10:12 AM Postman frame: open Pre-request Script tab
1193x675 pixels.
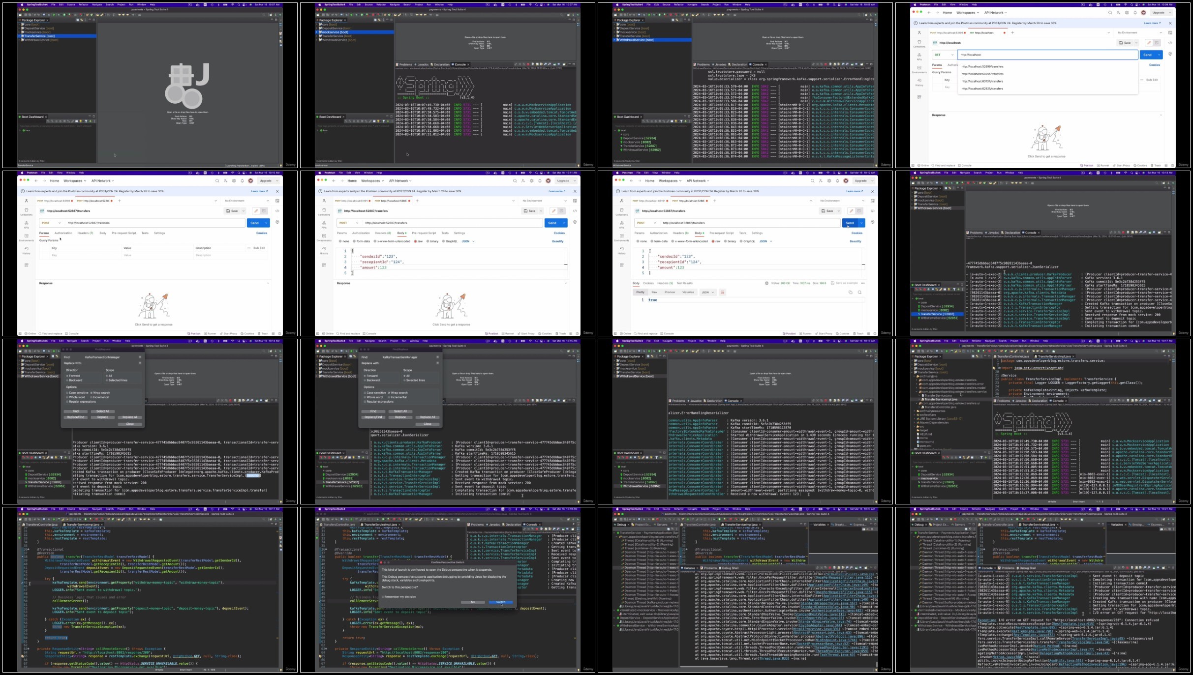pos(722,233)
